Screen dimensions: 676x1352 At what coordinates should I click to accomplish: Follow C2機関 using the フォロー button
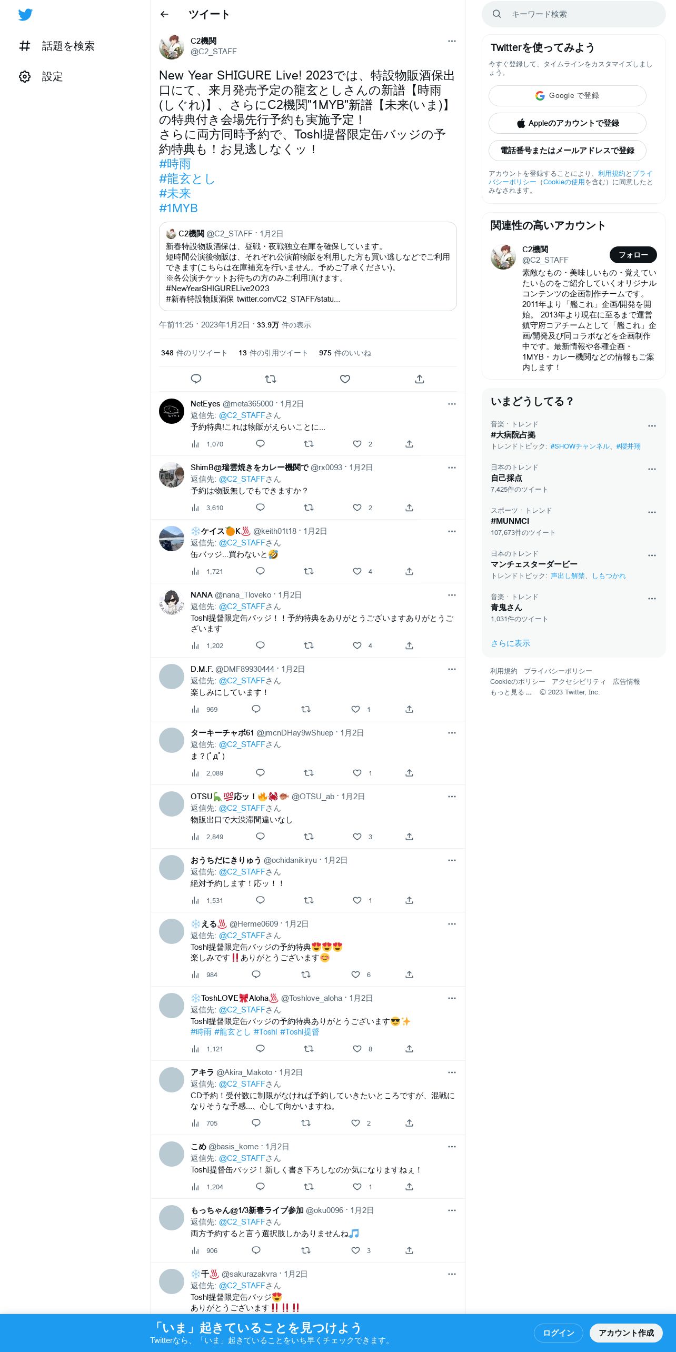(x=633, y=255)
